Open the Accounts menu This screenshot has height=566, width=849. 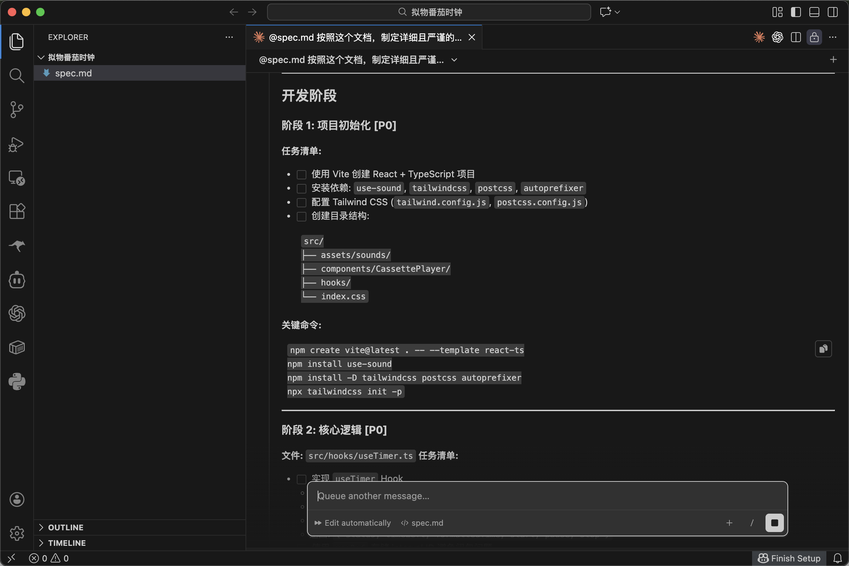[x=17, y=499]
